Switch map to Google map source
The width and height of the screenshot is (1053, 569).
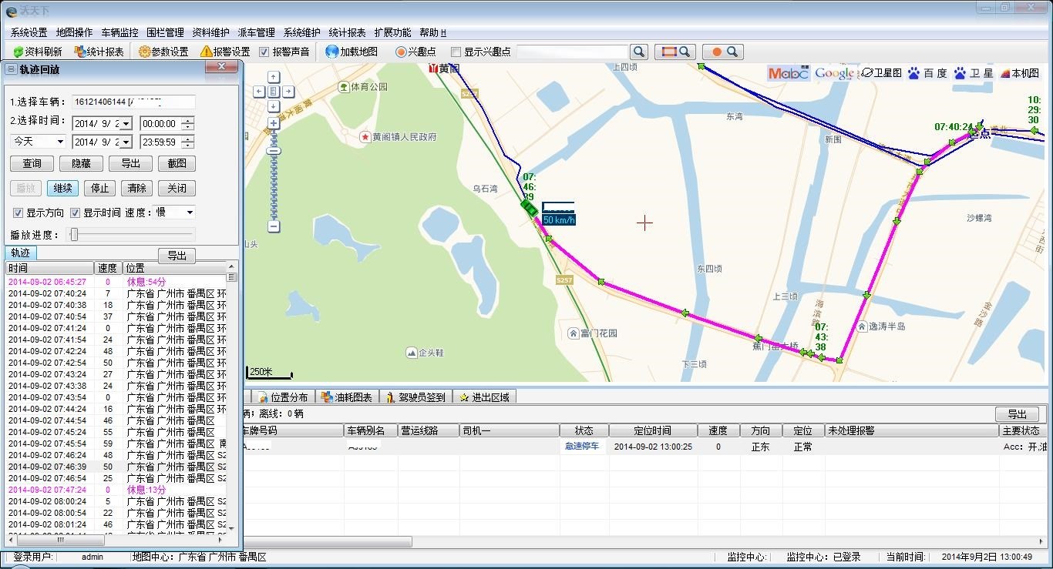(x=835, y=73)
